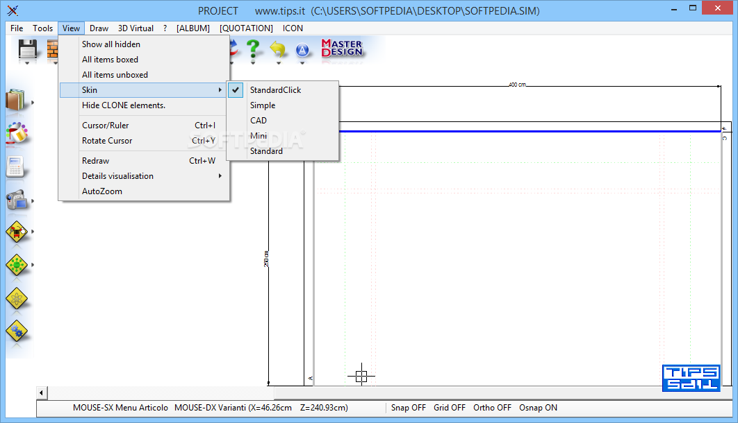
Task: Select All items unboxed
Action: click(145, 75)
